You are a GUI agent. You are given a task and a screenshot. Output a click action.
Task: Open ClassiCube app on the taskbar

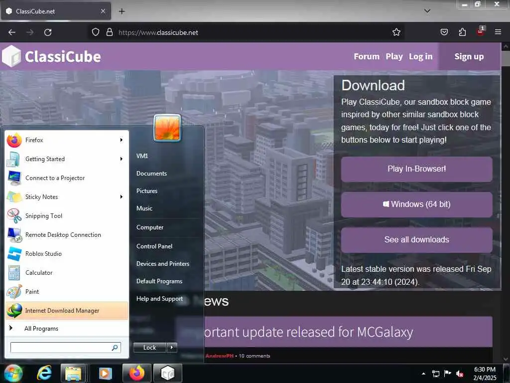pos(167,373)
